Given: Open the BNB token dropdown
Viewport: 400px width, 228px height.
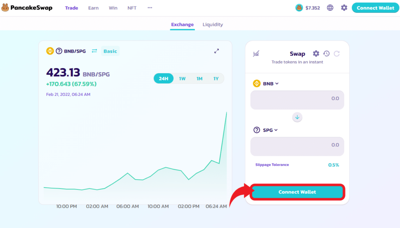Looking at the screenshot, I should pyautogui.click(x=266, y=83).
